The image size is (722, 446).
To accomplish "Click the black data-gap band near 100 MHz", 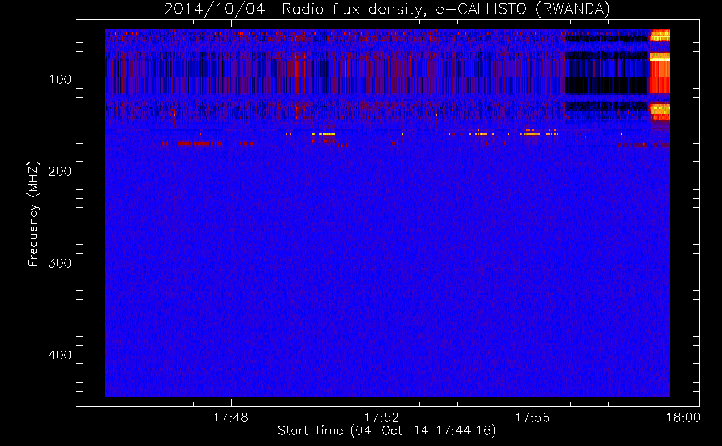I will [x=606, y=85].
